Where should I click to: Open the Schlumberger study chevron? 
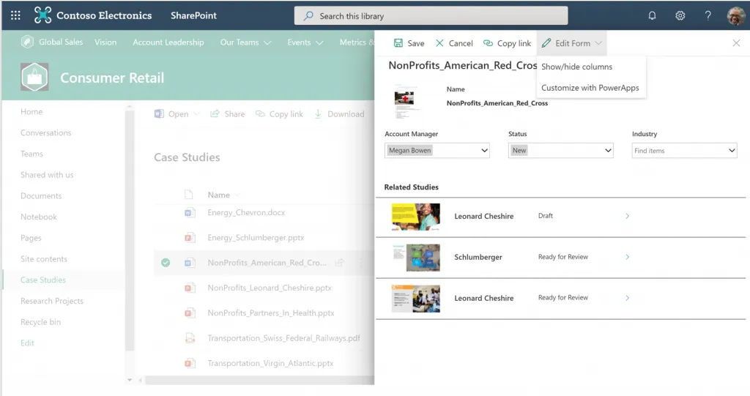pyautogui.click(x=628, y=257)
